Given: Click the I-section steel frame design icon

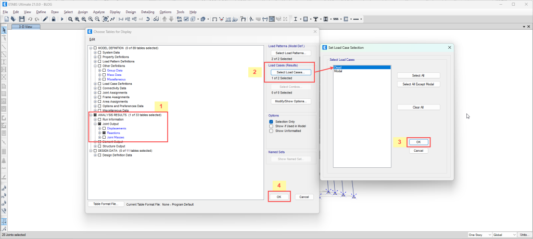Looking at the screenshot, I should tap(296, 19).
